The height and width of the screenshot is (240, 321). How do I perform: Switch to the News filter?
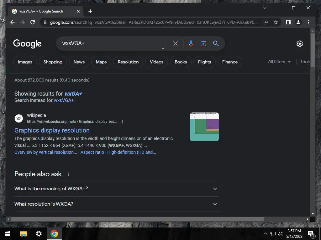click(79, 62)
